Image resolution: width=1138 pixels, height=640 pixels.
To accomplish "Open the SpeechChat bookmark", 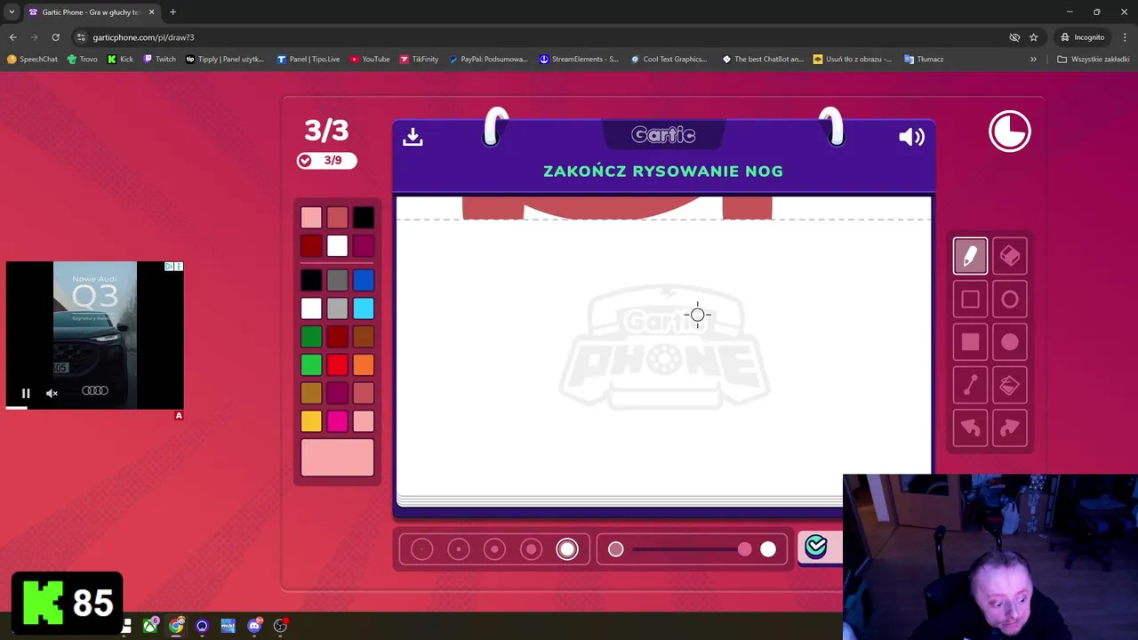I will point(32,59).
